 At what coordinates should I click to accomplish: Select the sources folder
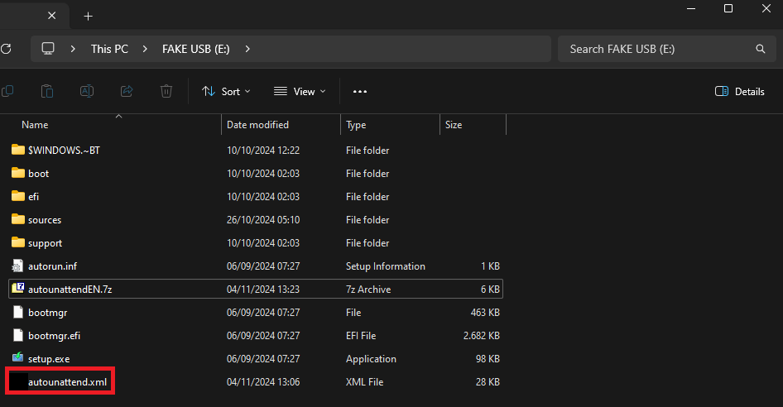[45, 220]
